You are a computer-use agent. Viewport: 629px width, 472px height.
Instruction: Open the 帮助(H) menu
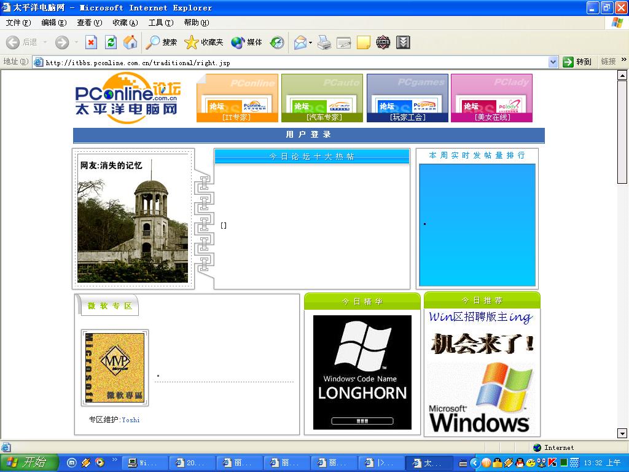point(197,23)
